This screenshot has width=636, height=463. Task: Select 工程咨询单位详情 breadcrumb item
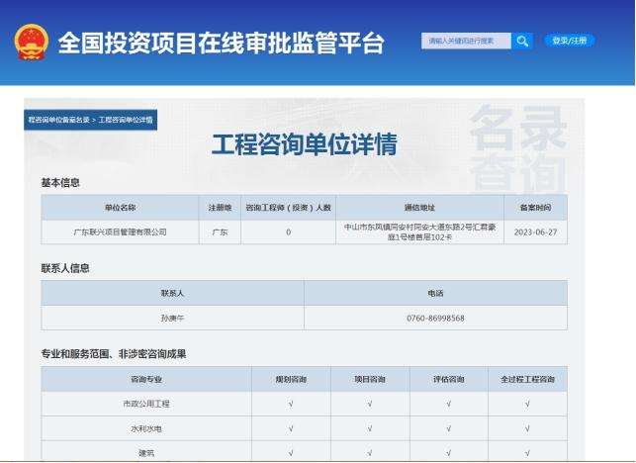point(126,120)
